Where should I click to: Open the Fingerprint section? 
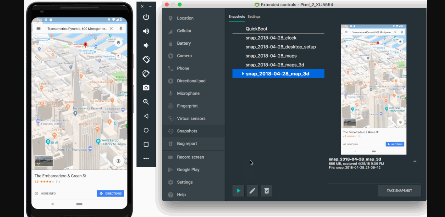(x=193, y=106)
